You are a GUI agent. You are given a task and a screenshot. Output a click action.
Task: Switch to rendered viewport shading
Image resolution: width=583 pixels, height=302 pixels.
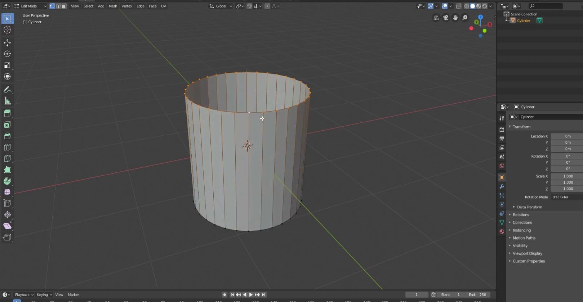click(x=485, y=6)
